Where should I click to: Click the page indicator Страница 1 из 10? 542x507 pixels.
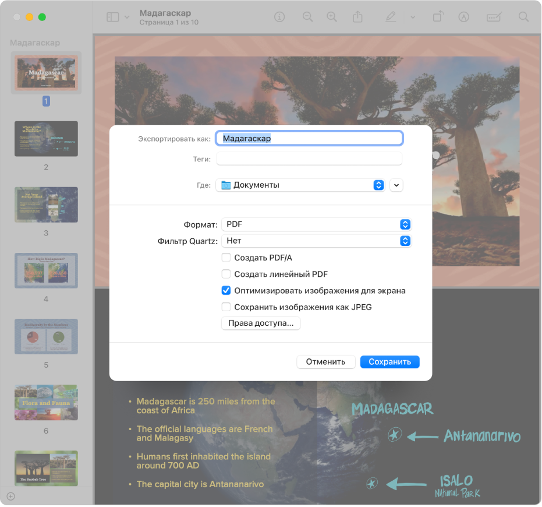point(169,23)
